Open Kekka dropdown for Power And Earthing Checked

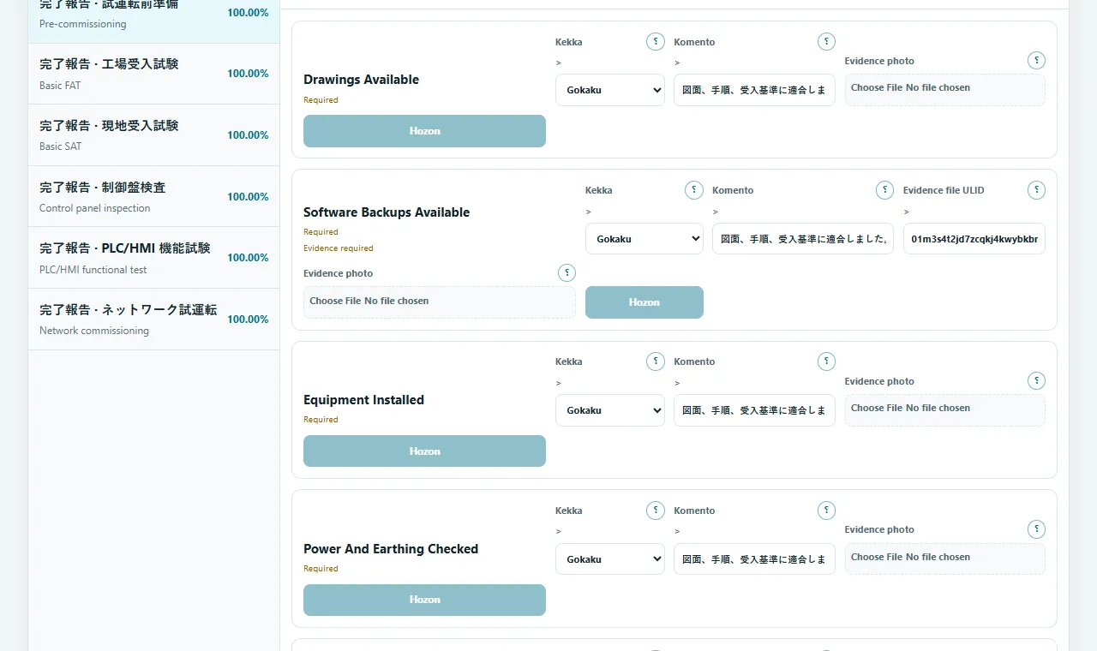(x=610, y=559)
